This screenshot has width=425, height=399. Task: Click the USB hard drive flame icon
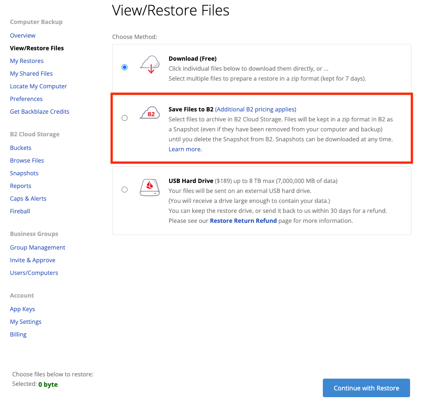150,187
